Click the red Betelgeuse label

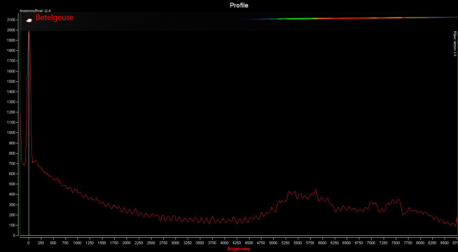(x=55, y=17)
